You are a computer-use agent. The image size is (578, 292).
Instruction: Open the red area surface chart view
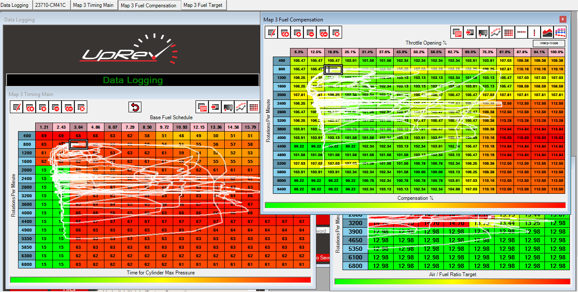click(x=547, y=33)
